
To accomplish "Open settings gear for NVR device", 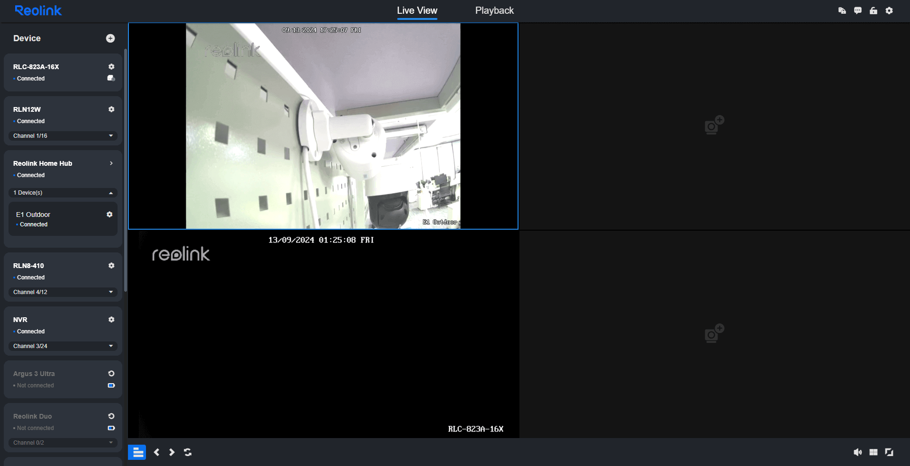I will 111,320.
